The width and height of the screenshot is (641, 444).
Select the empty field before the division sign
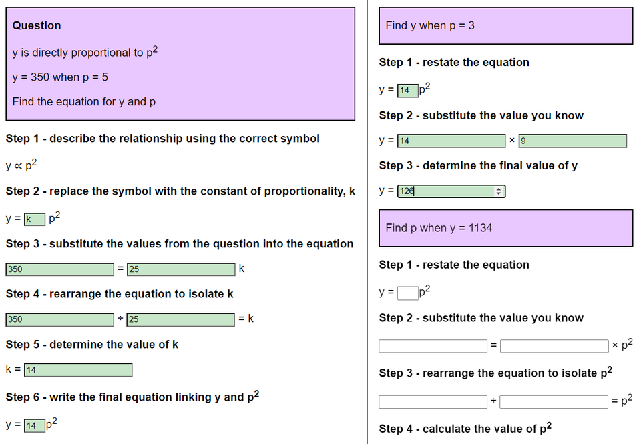pos(432,401)
